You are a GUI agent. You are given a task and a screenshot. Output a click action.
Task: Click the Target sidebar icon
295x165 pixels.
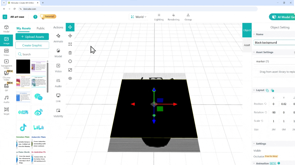tap(6, 111)
